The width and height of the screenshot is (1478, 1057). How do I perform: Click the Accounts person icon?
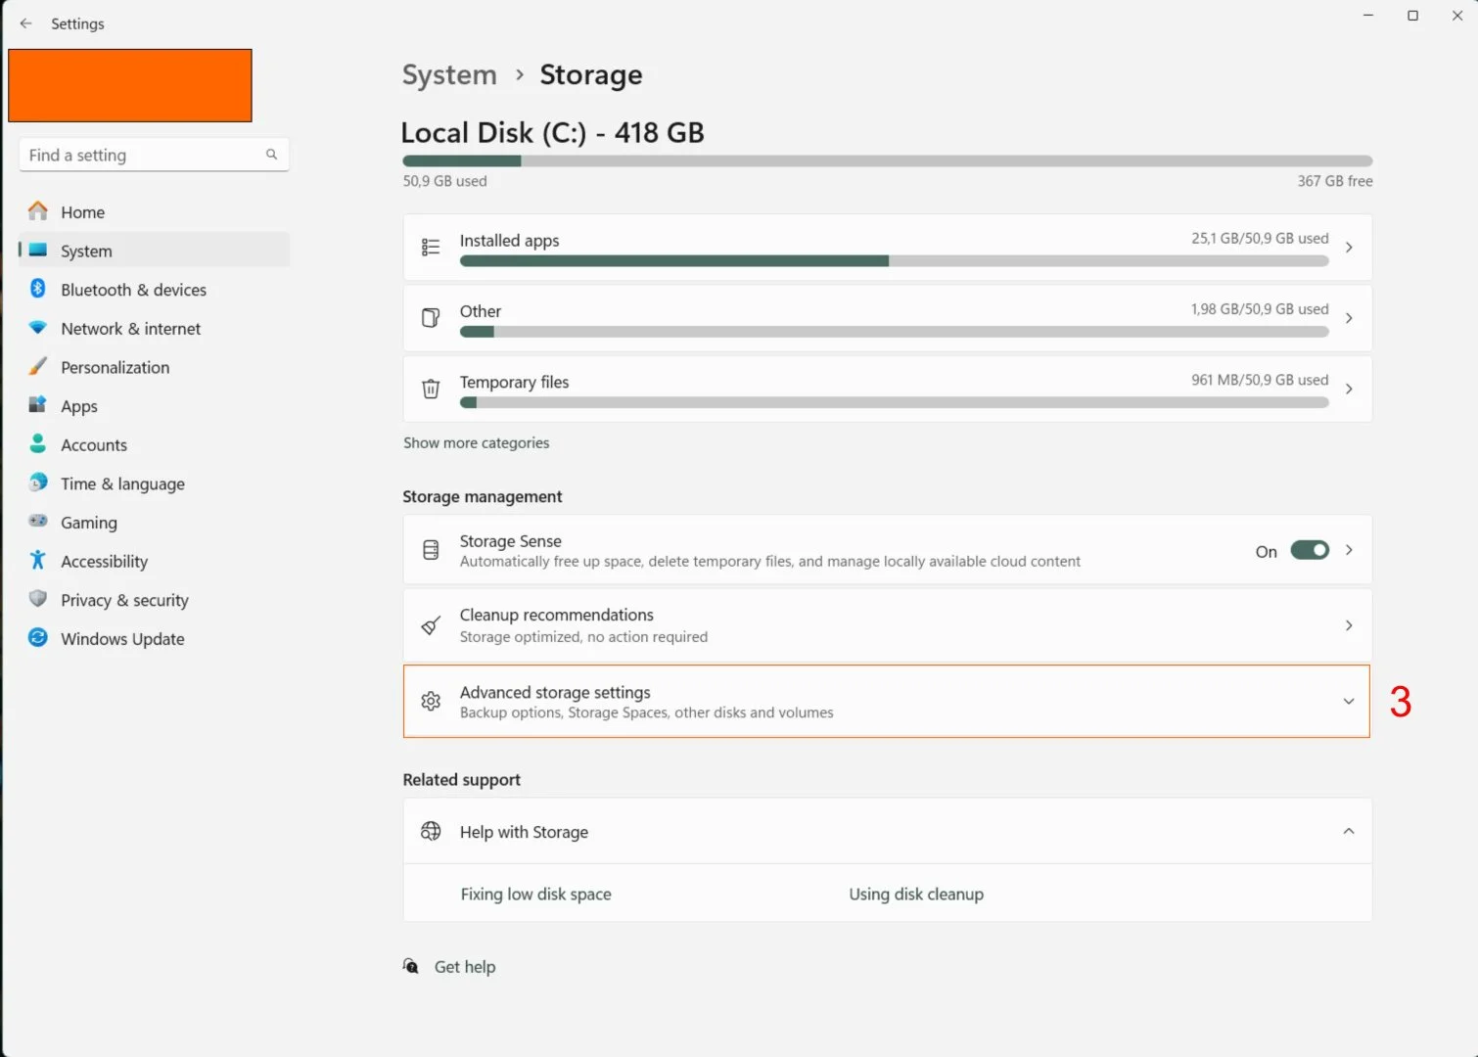[38, 443]
